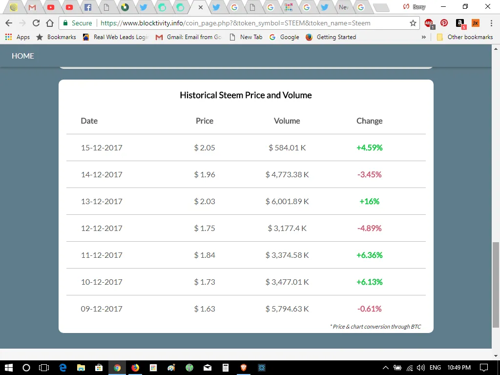500x375 pixels.
Task: Open the clock showing 10:49 PM
Action: point(459,368)
